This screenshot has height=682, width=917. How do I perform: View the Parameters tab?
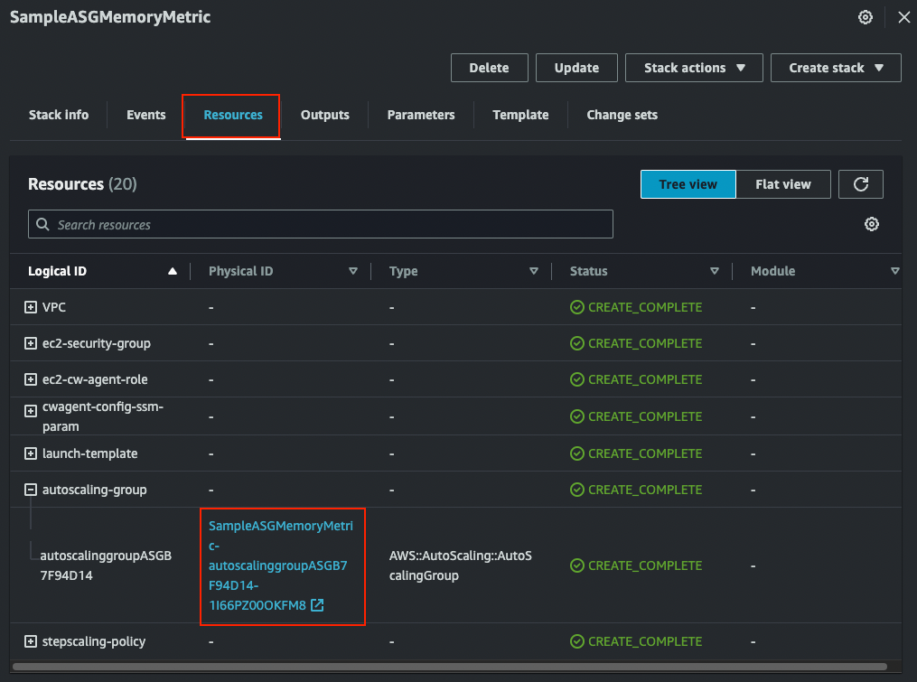click(x=421, y=115)
